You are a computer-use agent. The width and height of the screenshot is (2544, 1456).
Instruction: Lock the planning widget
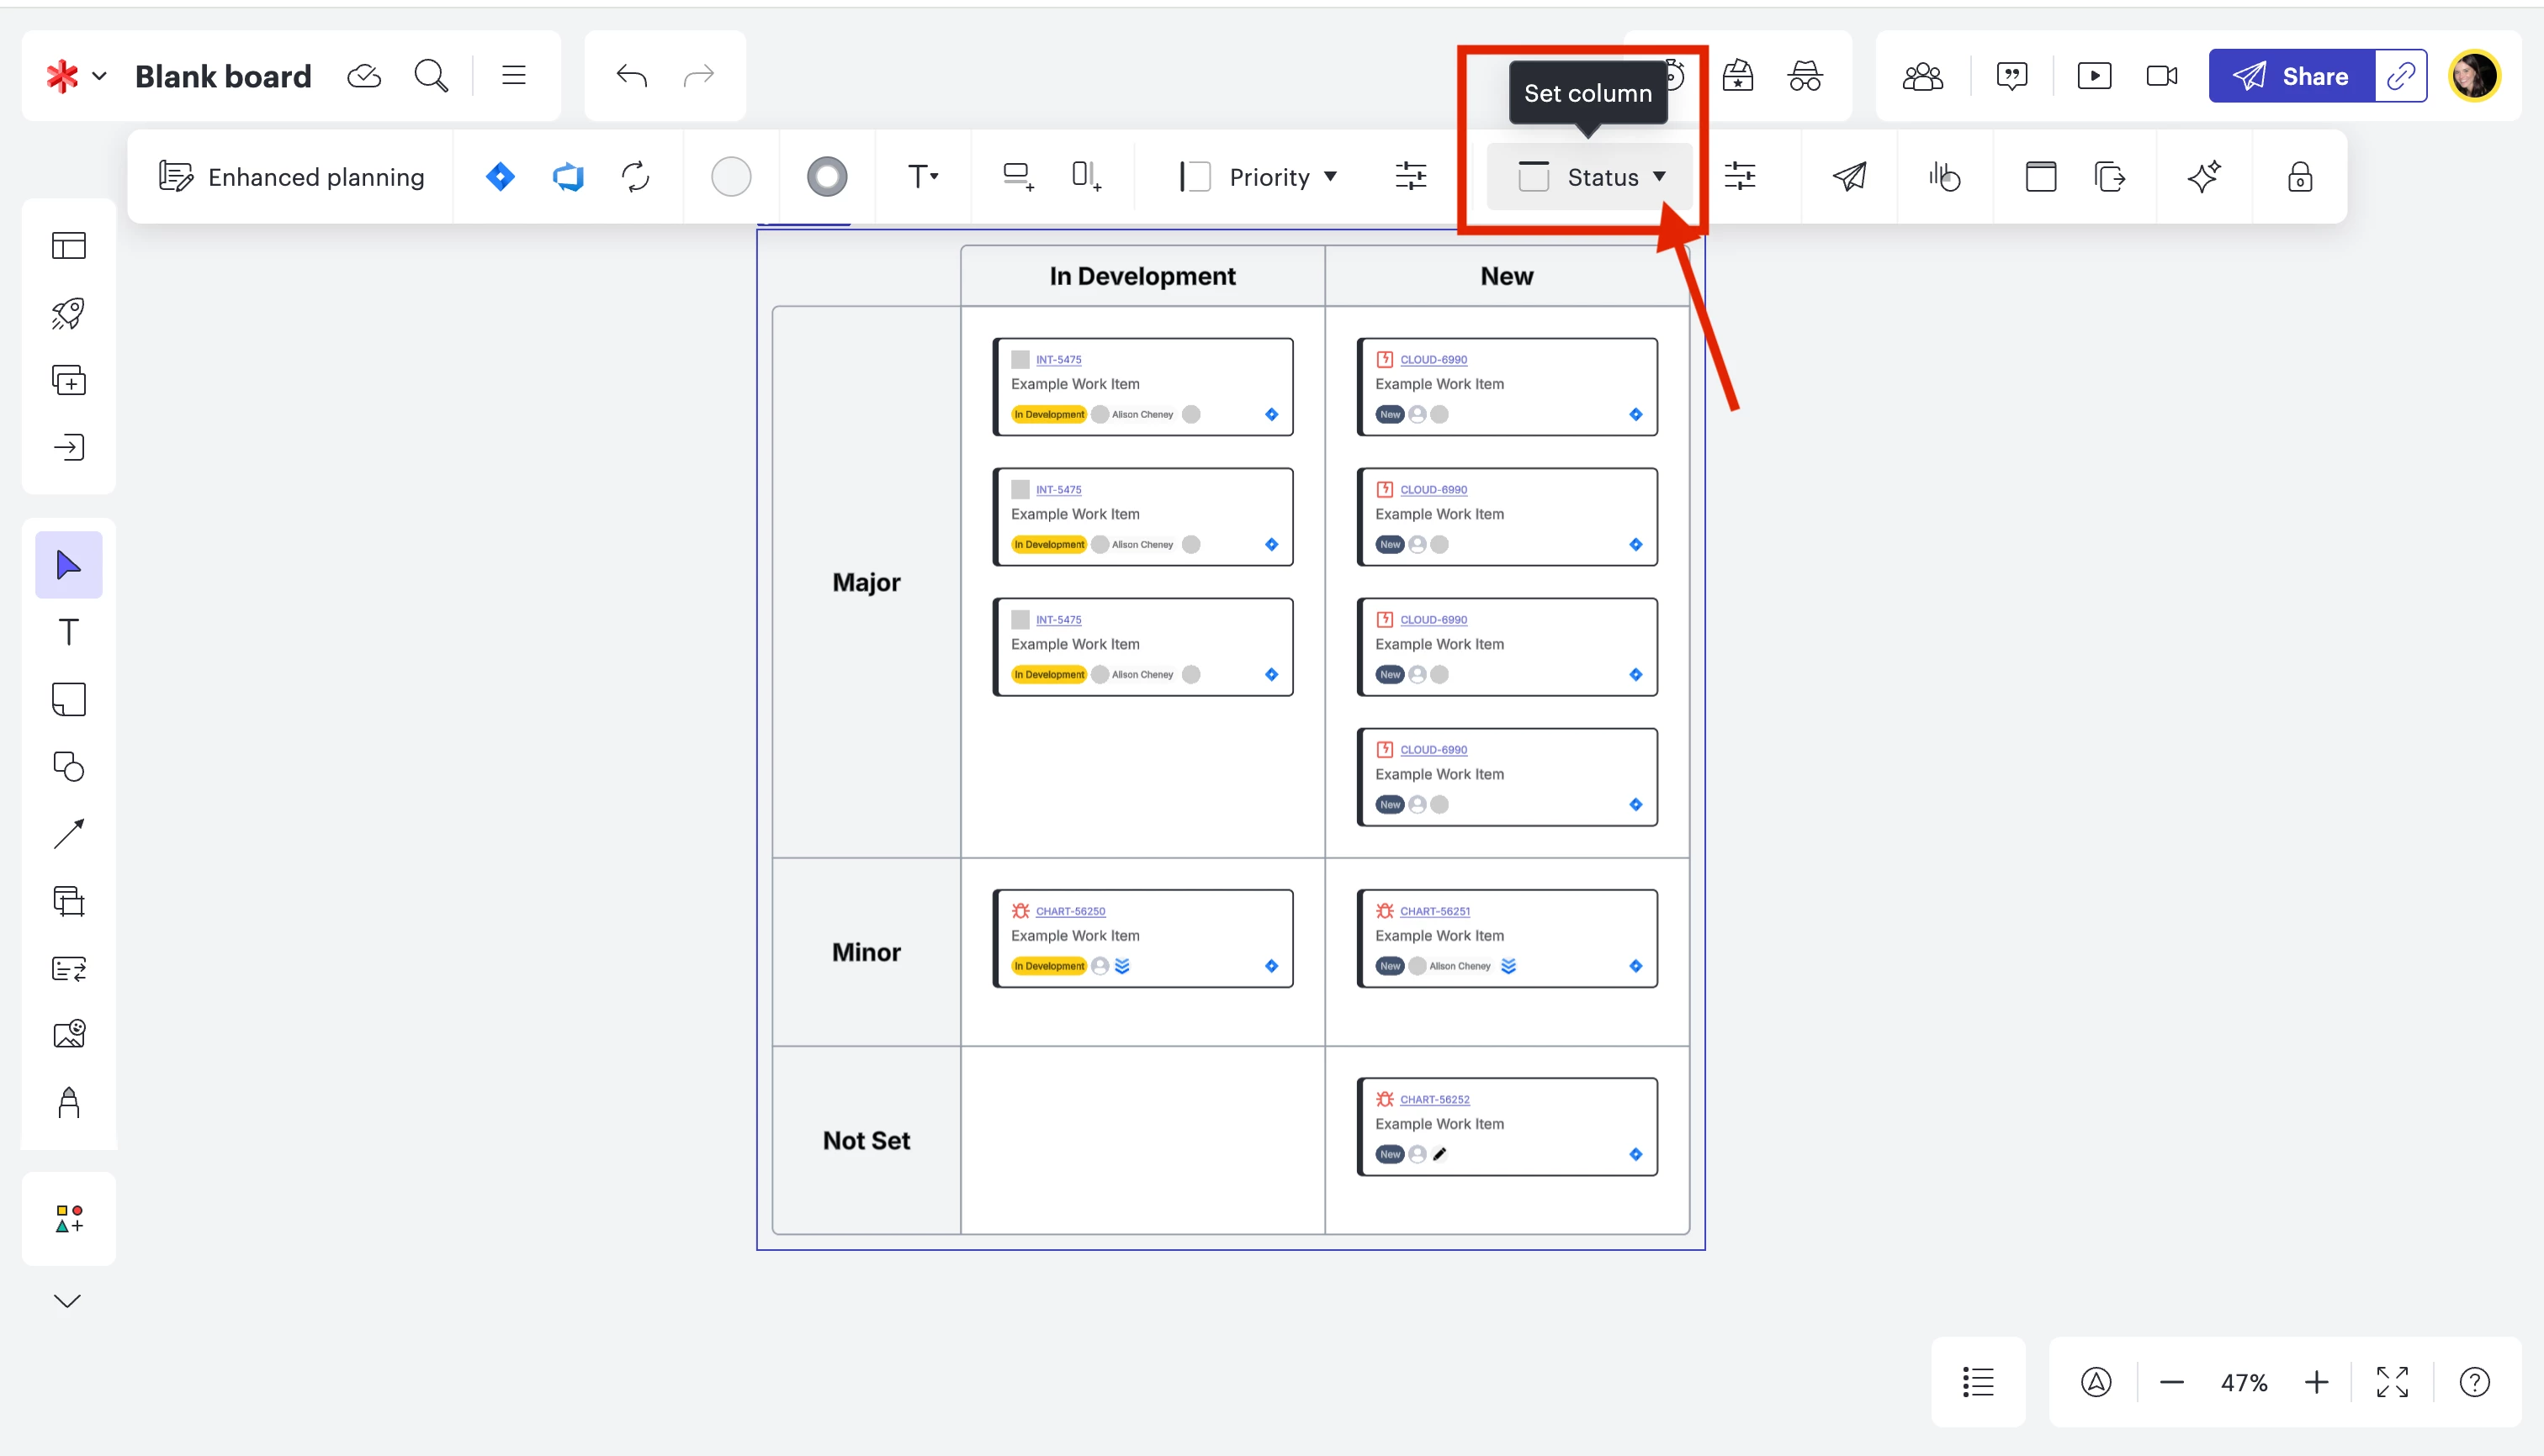tap(2299, 177)
